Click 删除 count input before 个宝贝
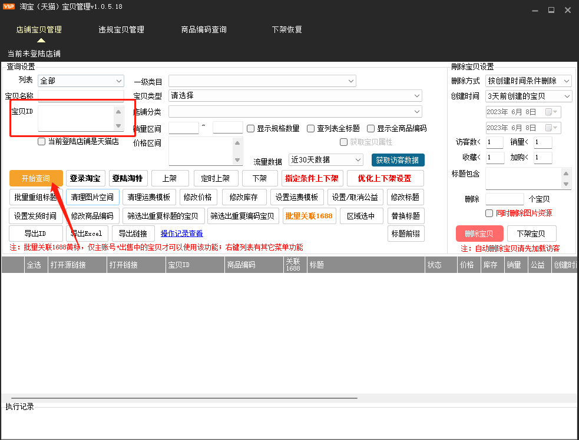This screenshot has width=579, height=440. (505, 199)
